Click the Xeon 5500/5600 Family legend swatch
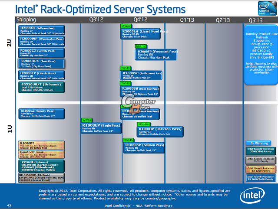 (x=261, y=150)
